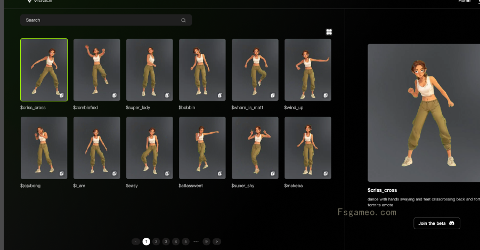The image size is (480, 250).
Task: Select the $wind_up motion thumbnail
Action: click(308, 70)
